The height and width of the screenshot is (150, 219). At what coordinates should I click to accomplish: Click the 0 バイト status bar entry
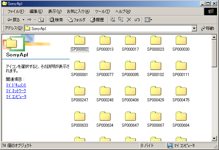[147, 146]
